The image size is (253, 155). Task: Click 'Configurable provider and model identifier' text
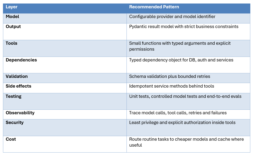point(172,17)
